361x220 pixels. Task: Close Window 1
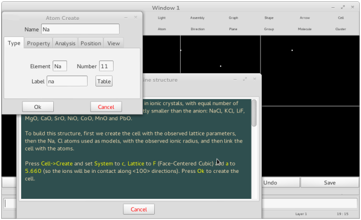(x=353, y=7)
